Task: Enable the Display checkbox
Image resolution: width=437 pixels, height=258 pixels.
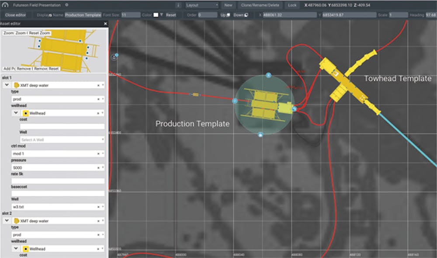Action: pos(50,14)
